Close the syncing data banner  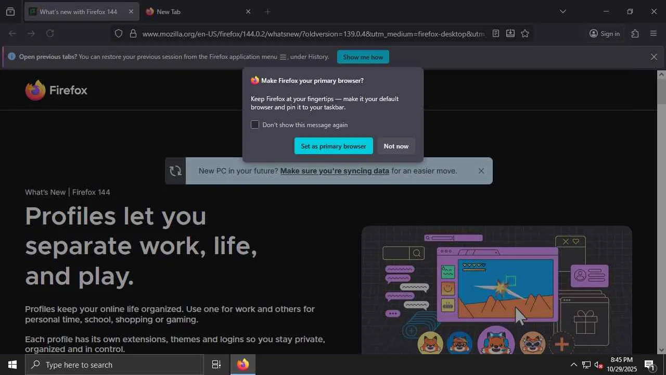pos(481,171)
